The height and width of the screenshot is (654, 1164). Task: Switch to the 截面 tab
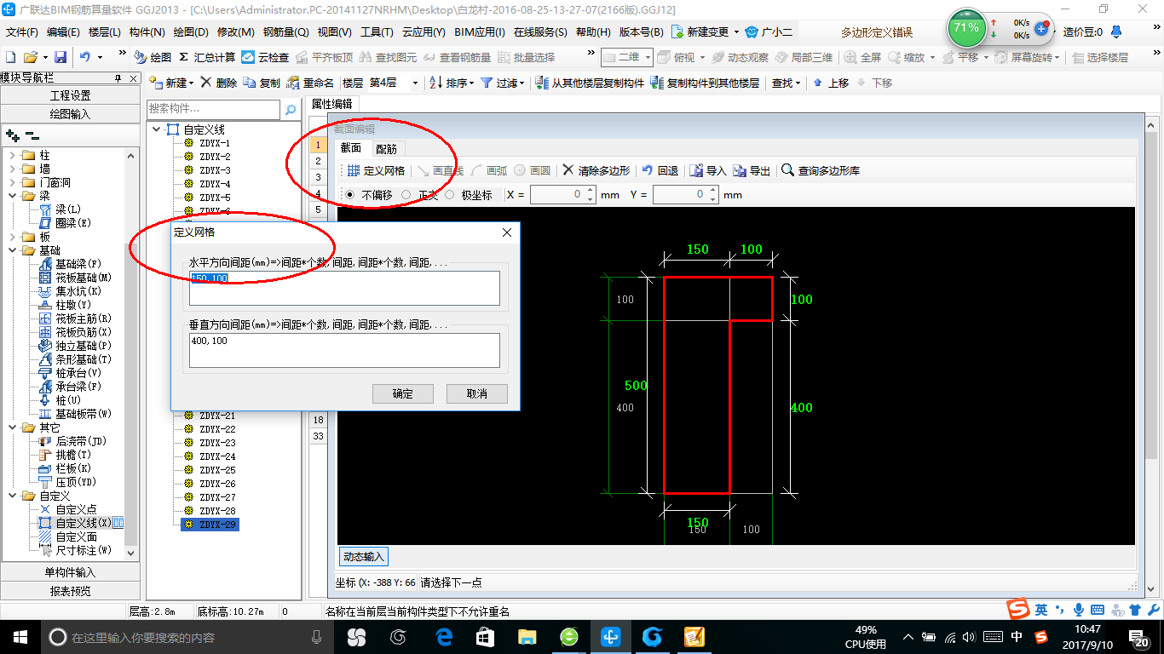(351, 147)
